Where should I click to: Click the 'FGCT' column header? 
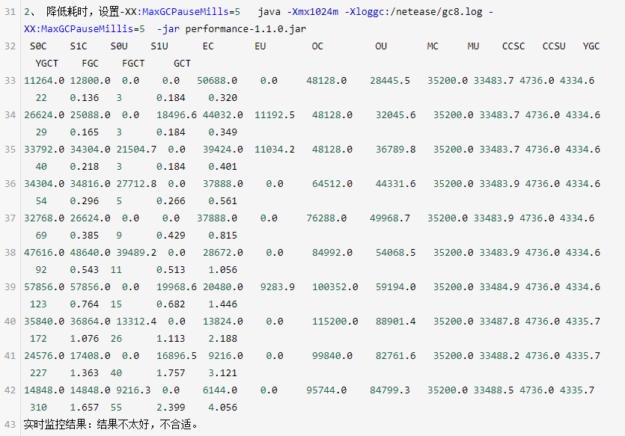tap(133, 64)
